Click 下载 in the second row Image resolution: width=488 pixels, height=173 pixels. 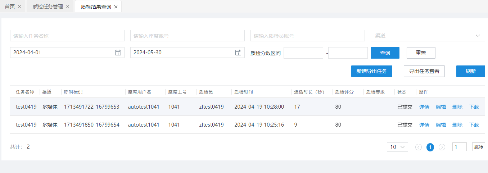tap(474, 125)
